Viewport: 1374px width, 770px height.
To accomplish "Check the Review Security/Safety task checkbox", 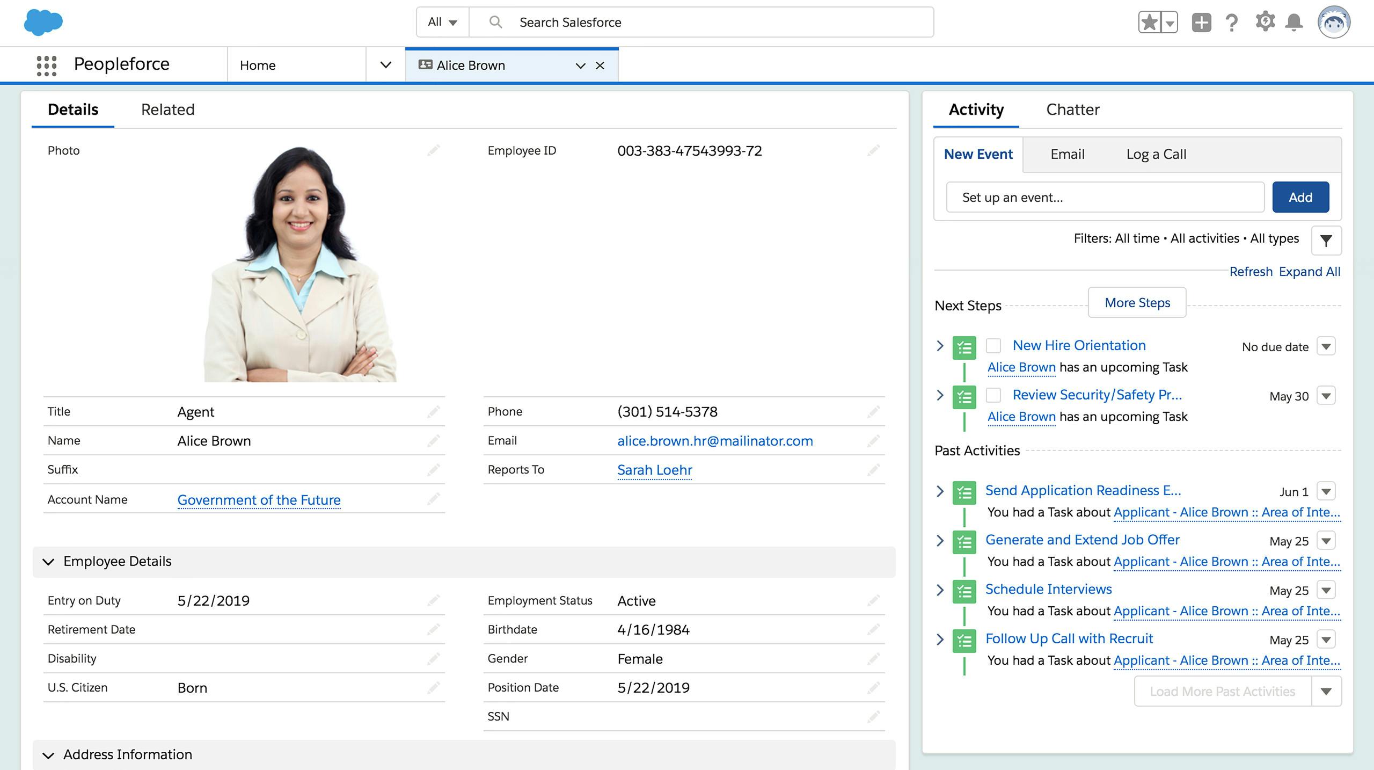I will pyautogui.click(x=993, y=395).
